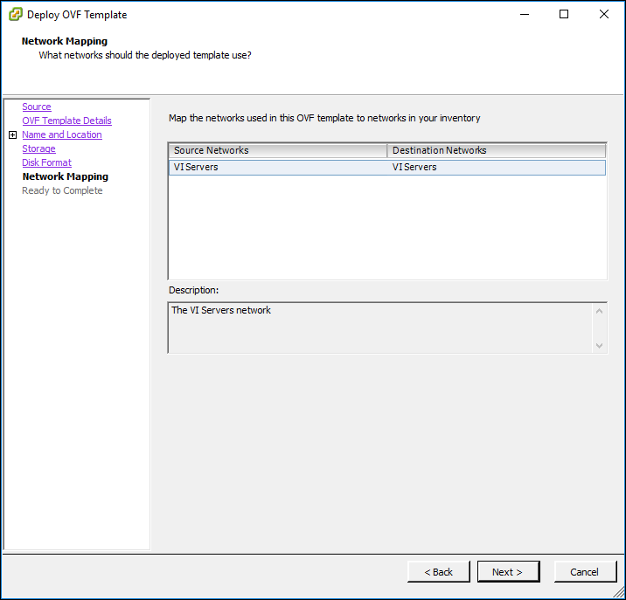Open the Name and Location step
This screenshot has height=600, width=626.
click(x=62, y=134)
